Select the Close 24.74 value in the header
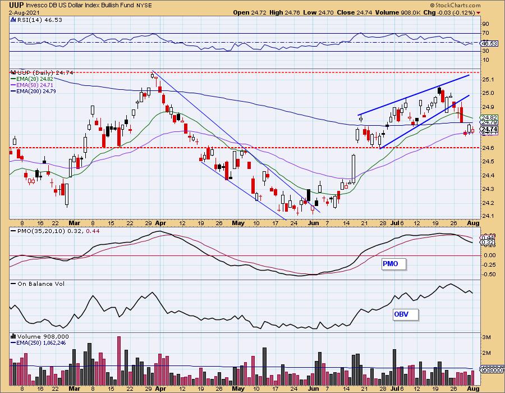Image resolution: width=505 pixels, height=393 pixels. click(x=354, y=12)
